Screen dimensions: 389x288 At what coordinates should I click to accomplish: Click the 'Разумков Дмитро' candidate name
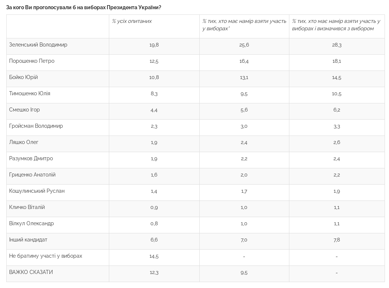pos(31,158)
